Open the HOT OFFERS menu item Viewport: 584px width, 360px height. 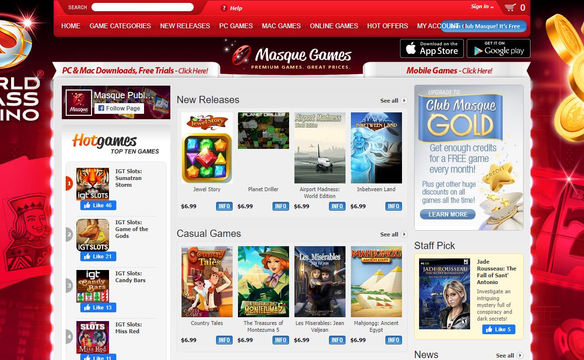click(387, 26)
